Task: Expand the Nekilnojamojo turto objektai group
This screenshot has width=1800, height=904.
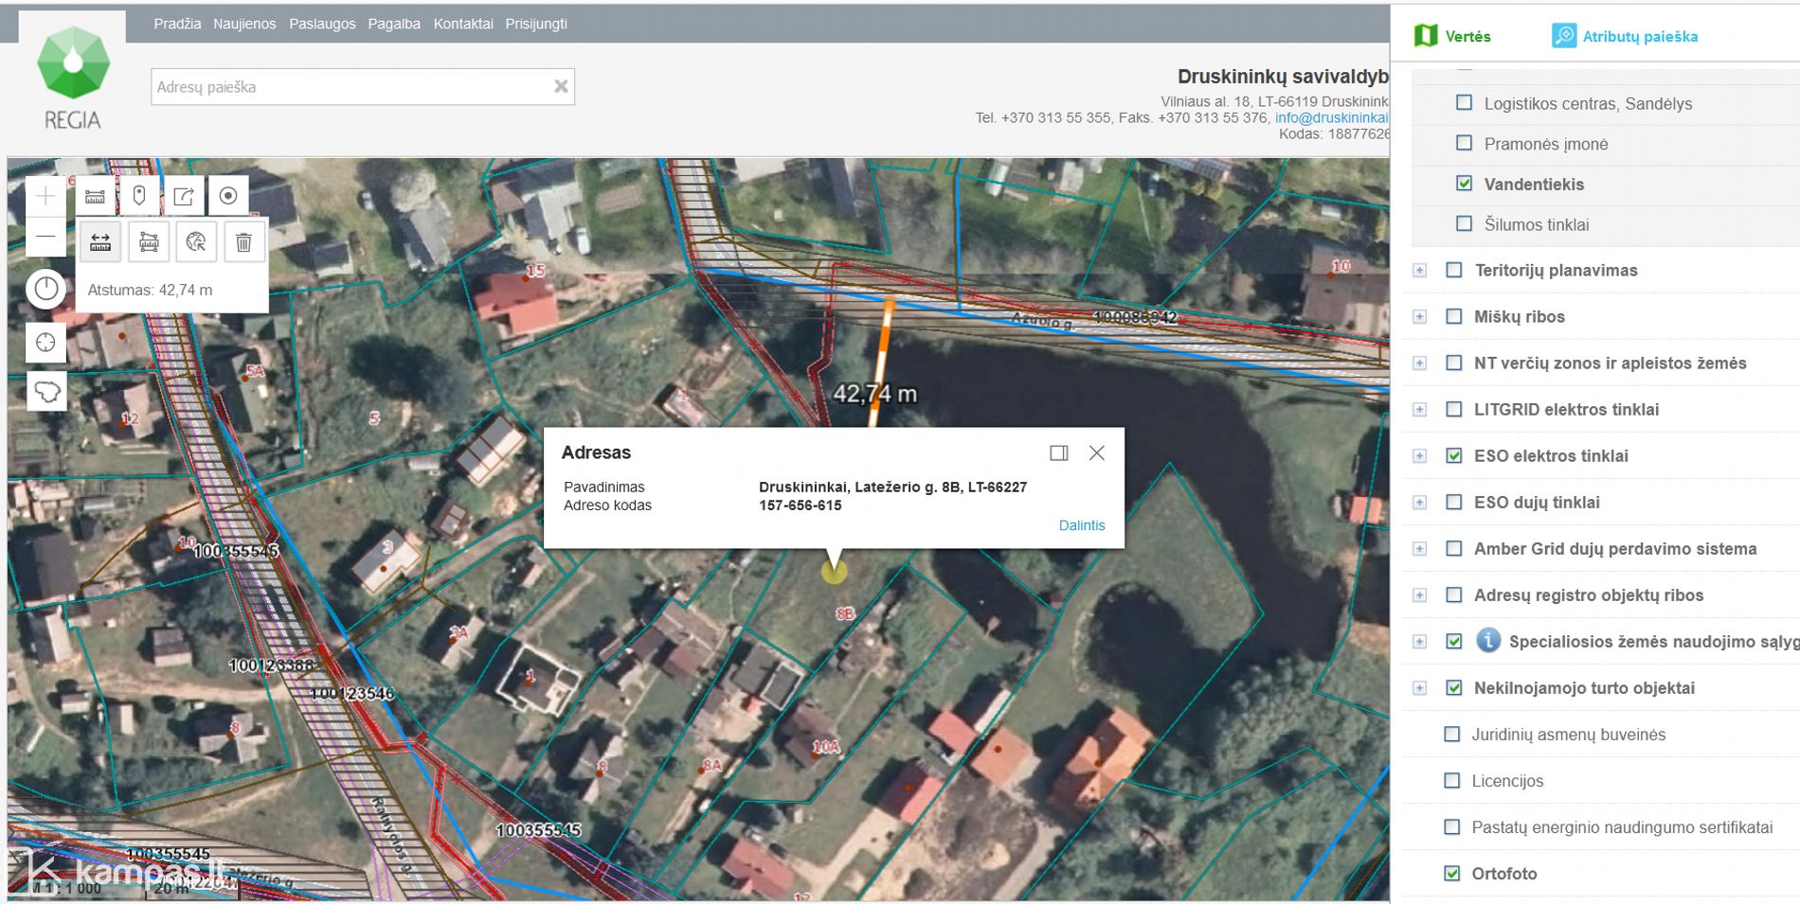Action: [1419, 688]
